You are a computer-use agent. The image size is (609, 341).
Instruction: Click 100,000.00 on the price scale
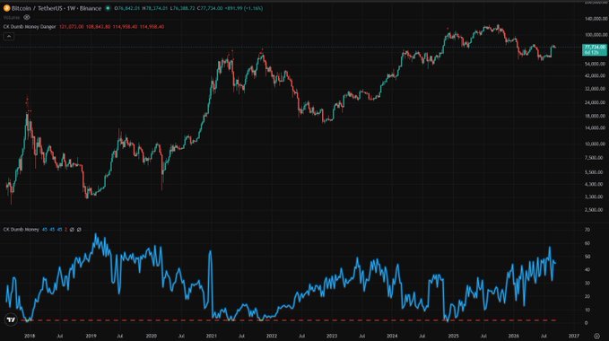596,35
